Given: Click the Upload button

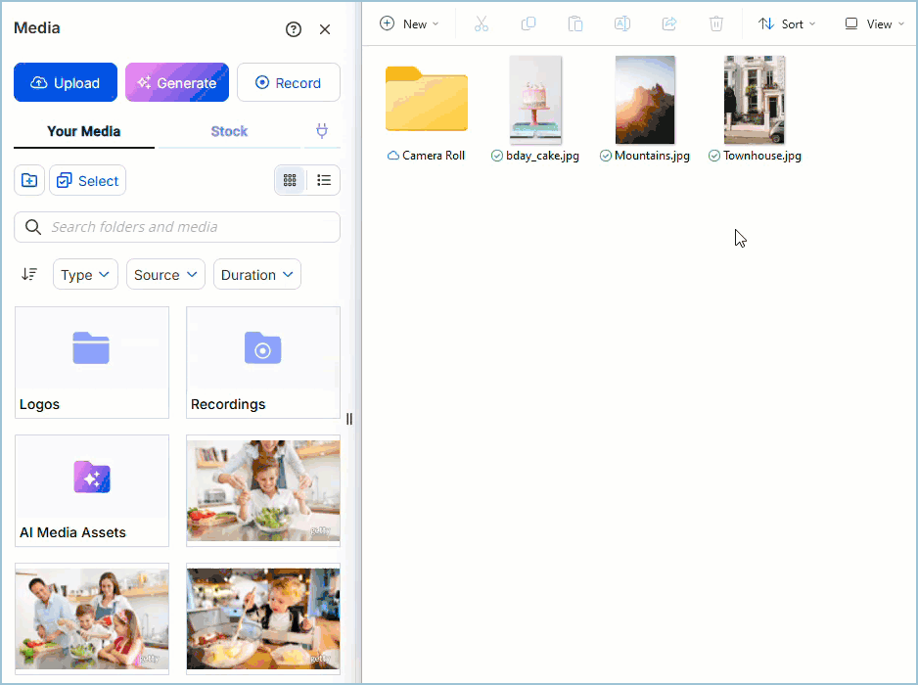Looking at the screenshot, I should [x=66, y=83].
